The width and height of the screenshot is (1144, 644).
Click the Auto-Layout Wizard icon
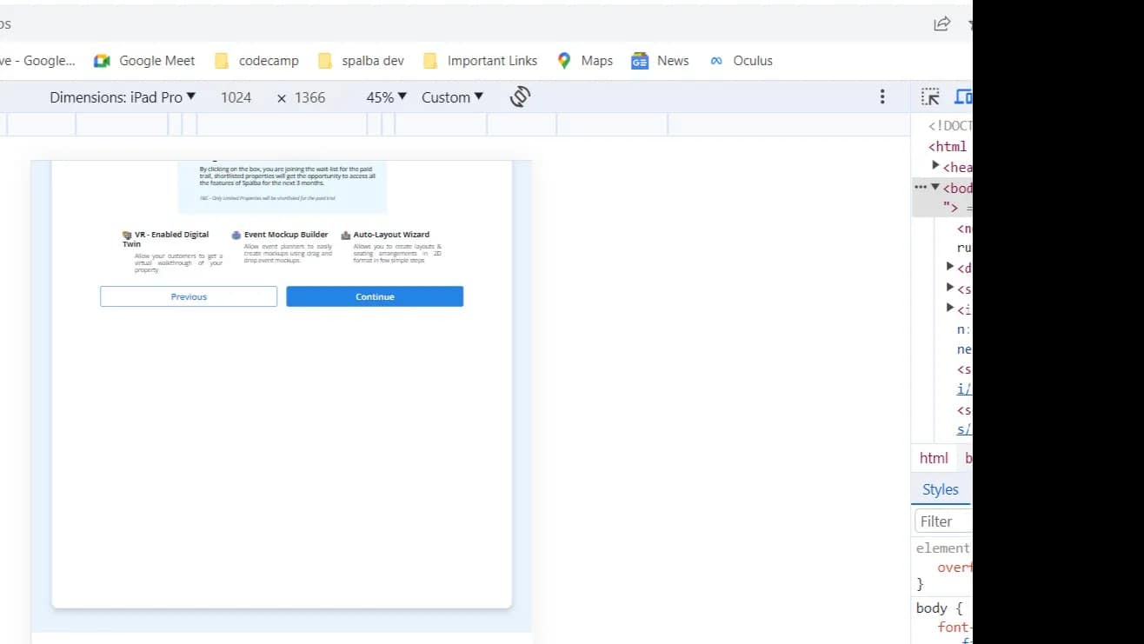tap(346, 235)
